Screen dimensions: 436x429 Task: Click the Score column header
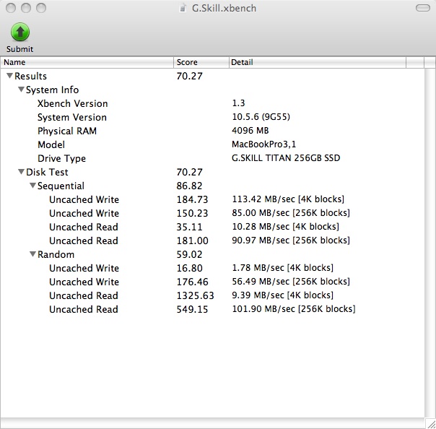[x=201, y=62]
